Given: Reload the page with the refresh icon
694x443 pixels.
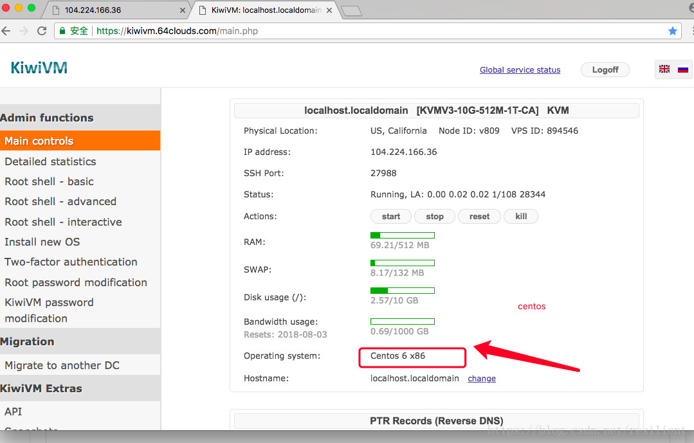Looking at the screenshot, I should (42, 31).
